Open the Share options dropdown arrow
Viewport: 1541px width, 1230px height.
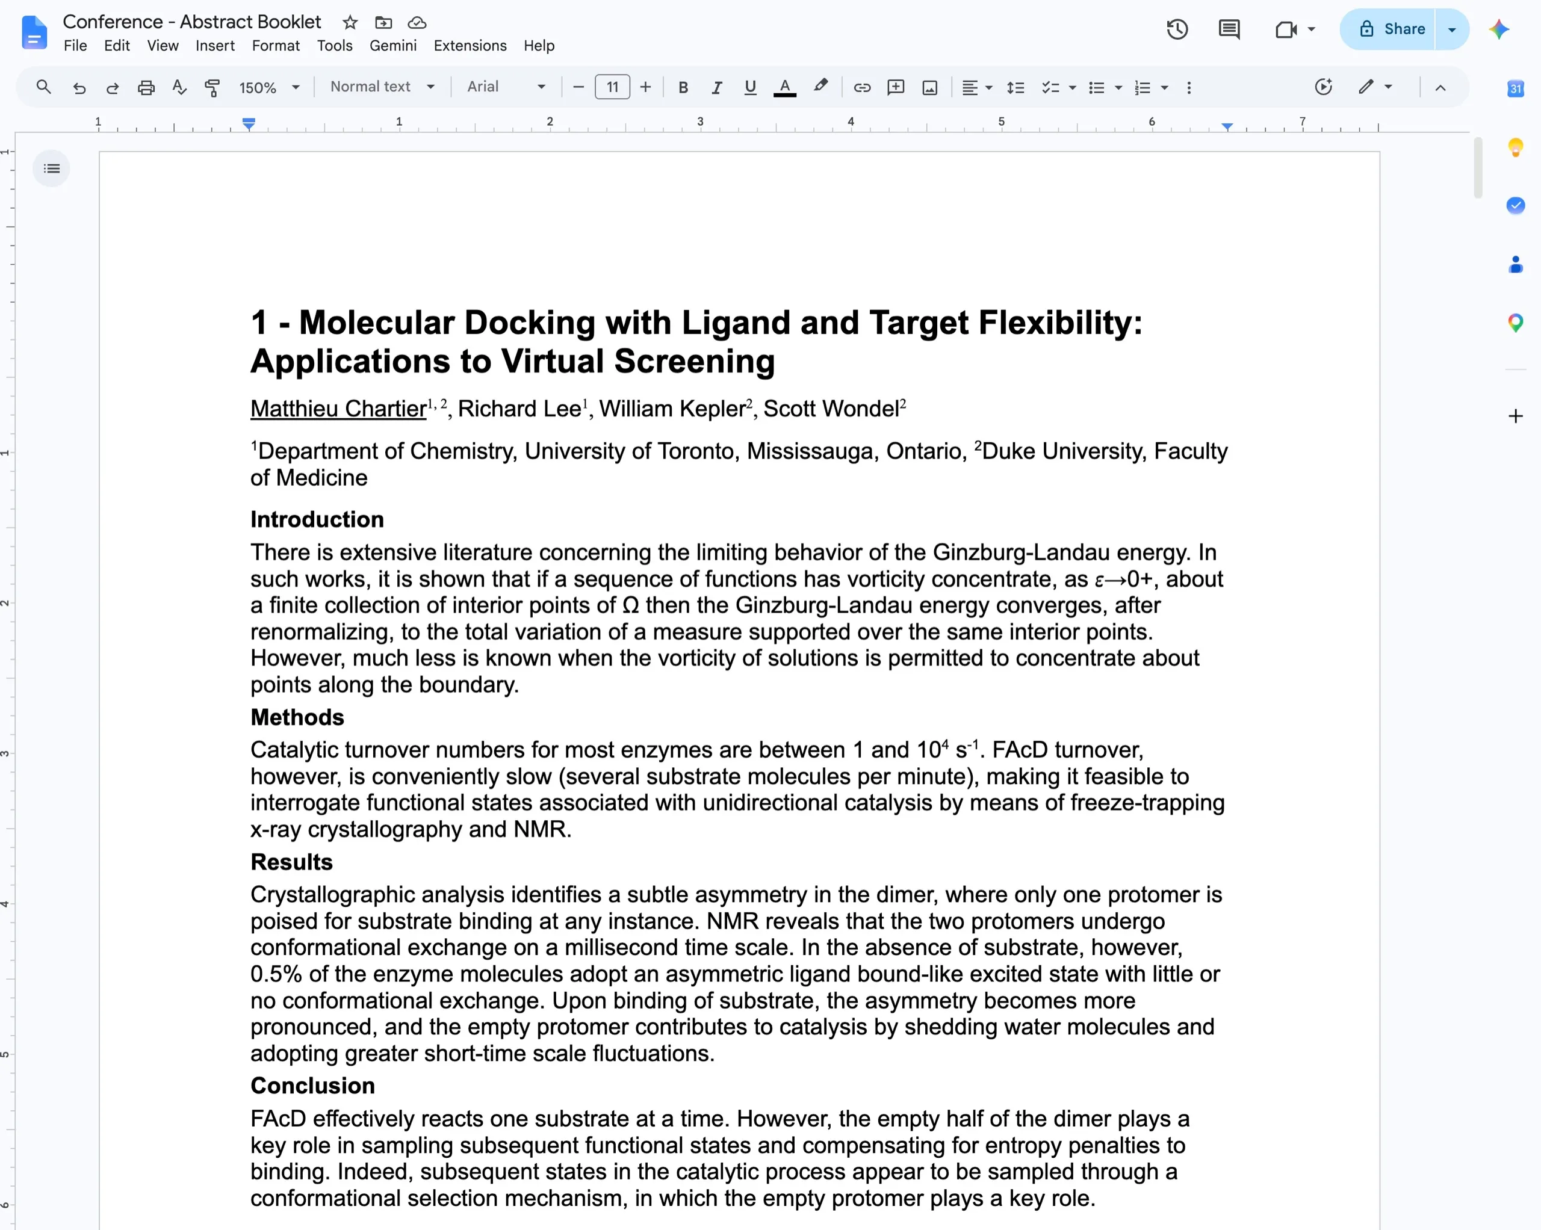pyautogui.click(x=1452, y=29)
